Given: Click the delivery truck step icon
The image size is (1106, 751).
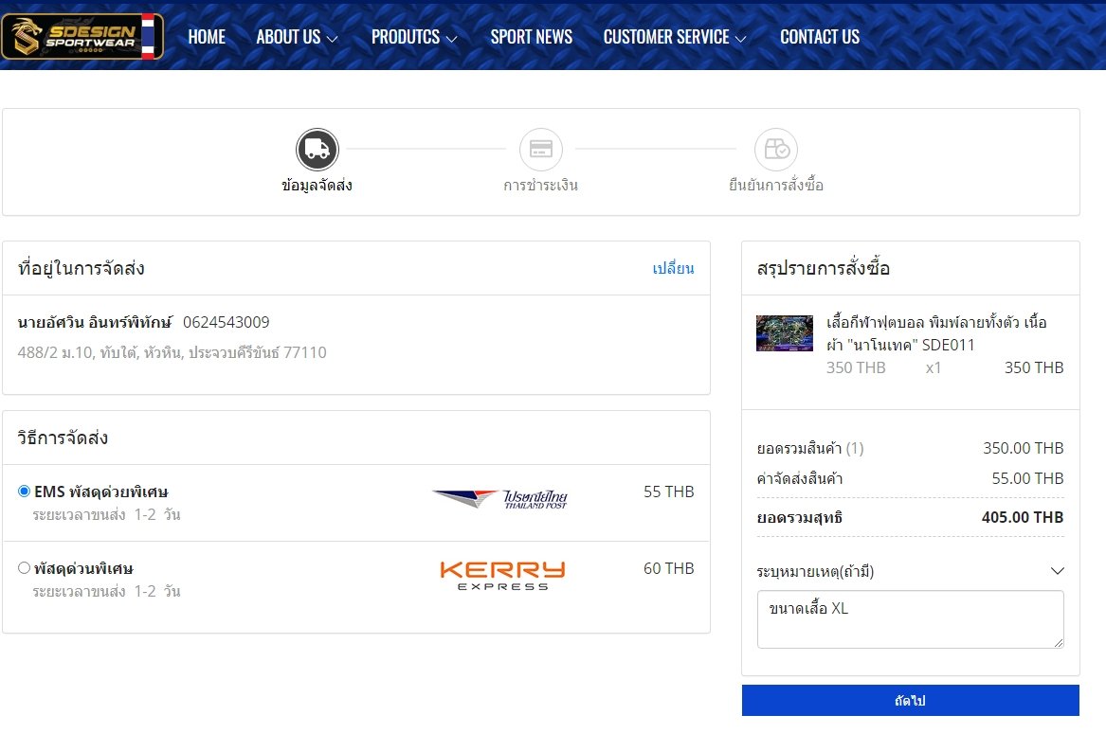Looking at the screenshot, I should pyautogui.click(x=317, y=150).
